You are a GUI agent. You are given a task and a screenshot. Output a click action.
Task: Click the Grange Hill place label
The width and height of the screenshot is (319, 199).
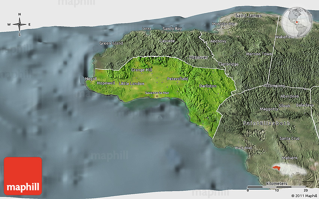[141, 70]
